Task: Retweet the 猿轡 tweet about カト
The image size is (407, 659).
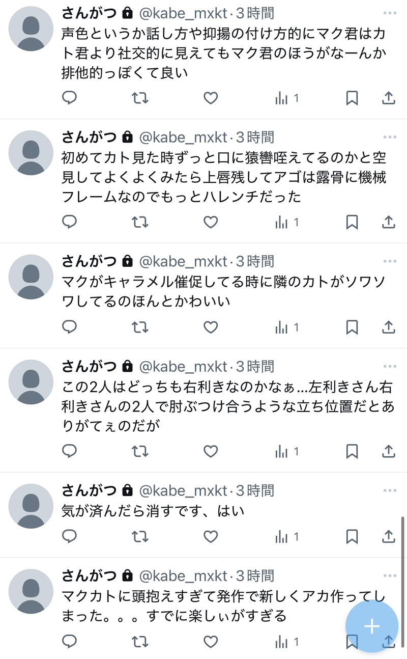Action: [140, 222]
